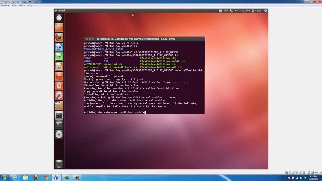Open the VirtualBox View menu
Viewport: 322px width, 181px height.
pos(14,5)
